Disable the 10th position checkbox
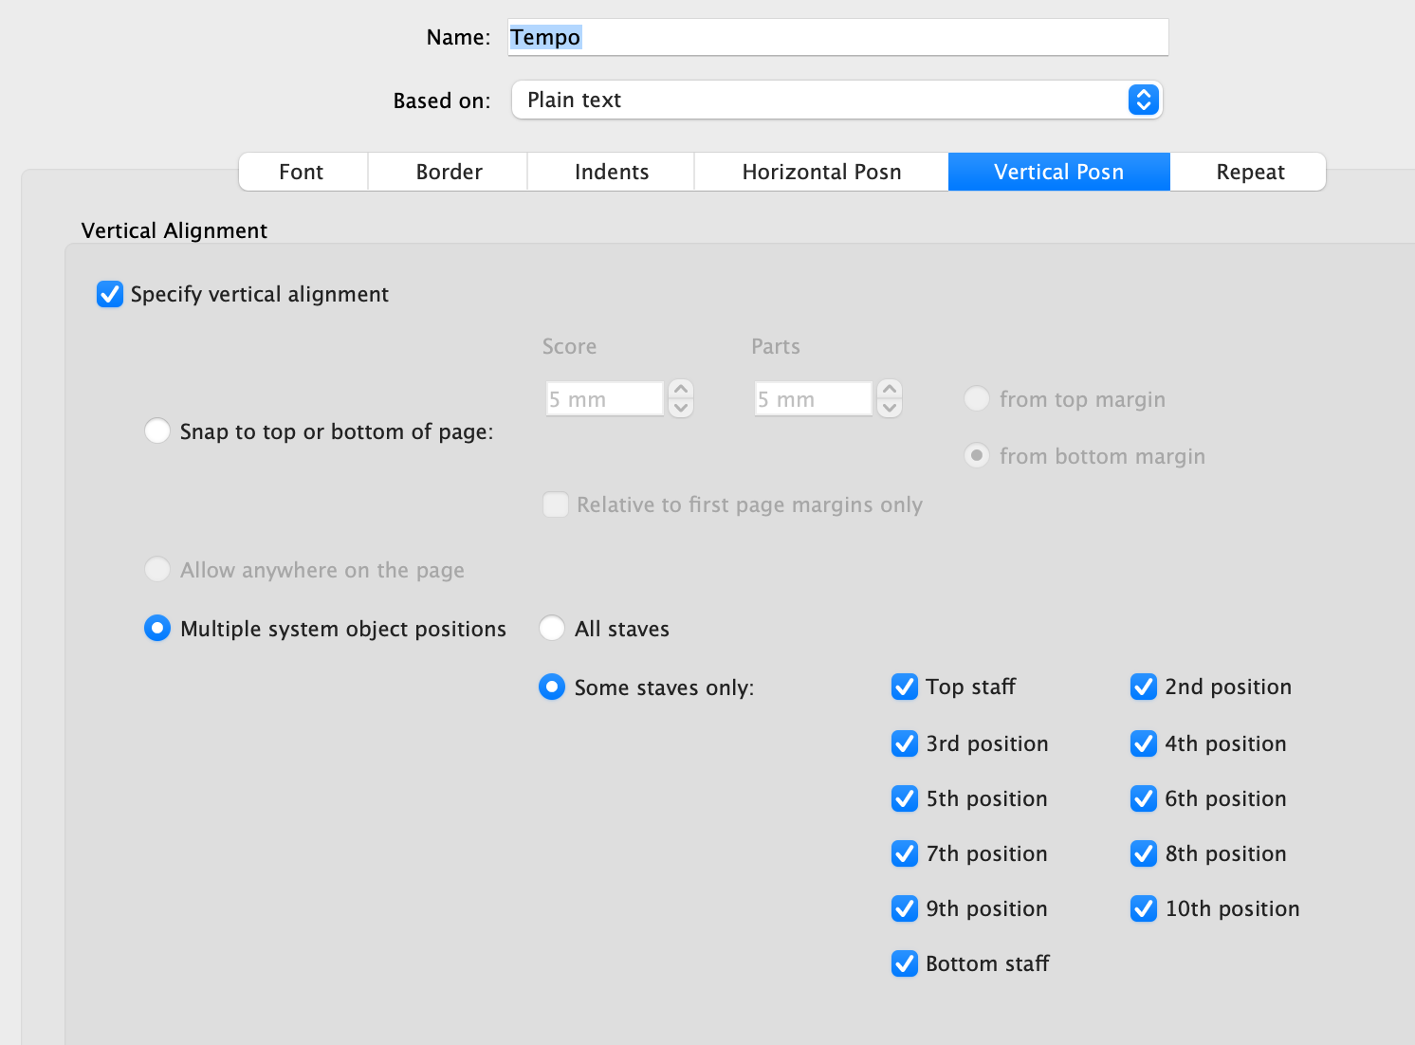The width and height of the screenshot is (1415, 1045). pos(1144,908)
